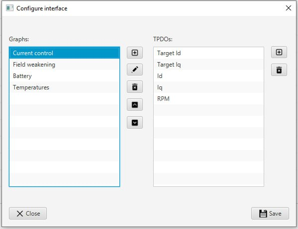The width and height of the screenshot is (298, 229).
Task: Select Target Iq in TPDOs list
Action: click(x=208, y=65)
